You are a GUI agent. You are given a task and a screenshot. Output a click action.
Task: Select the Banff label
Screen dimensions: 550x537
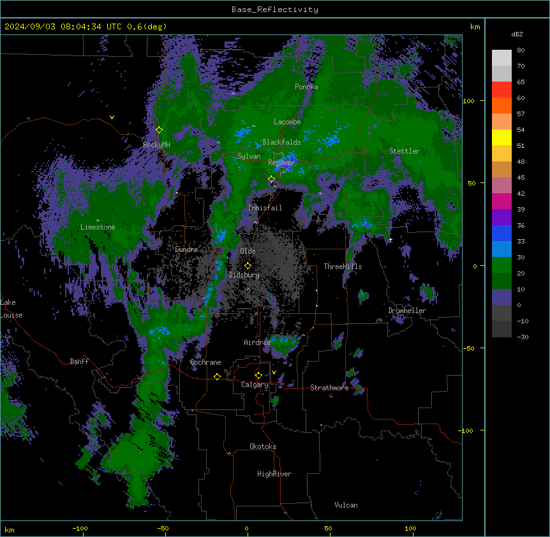(x=79, y=362)
